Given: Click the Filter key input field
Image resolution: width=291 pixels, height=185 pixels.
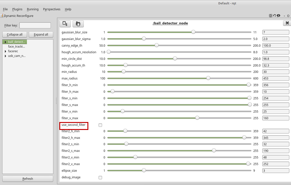Looking at the screenshot, I should [x=35, y=25].
